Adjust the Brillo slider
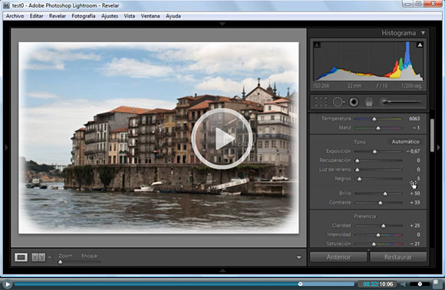The width and height of the screenshot is (445, 290). pyautogui.click(x=385, y=194)
